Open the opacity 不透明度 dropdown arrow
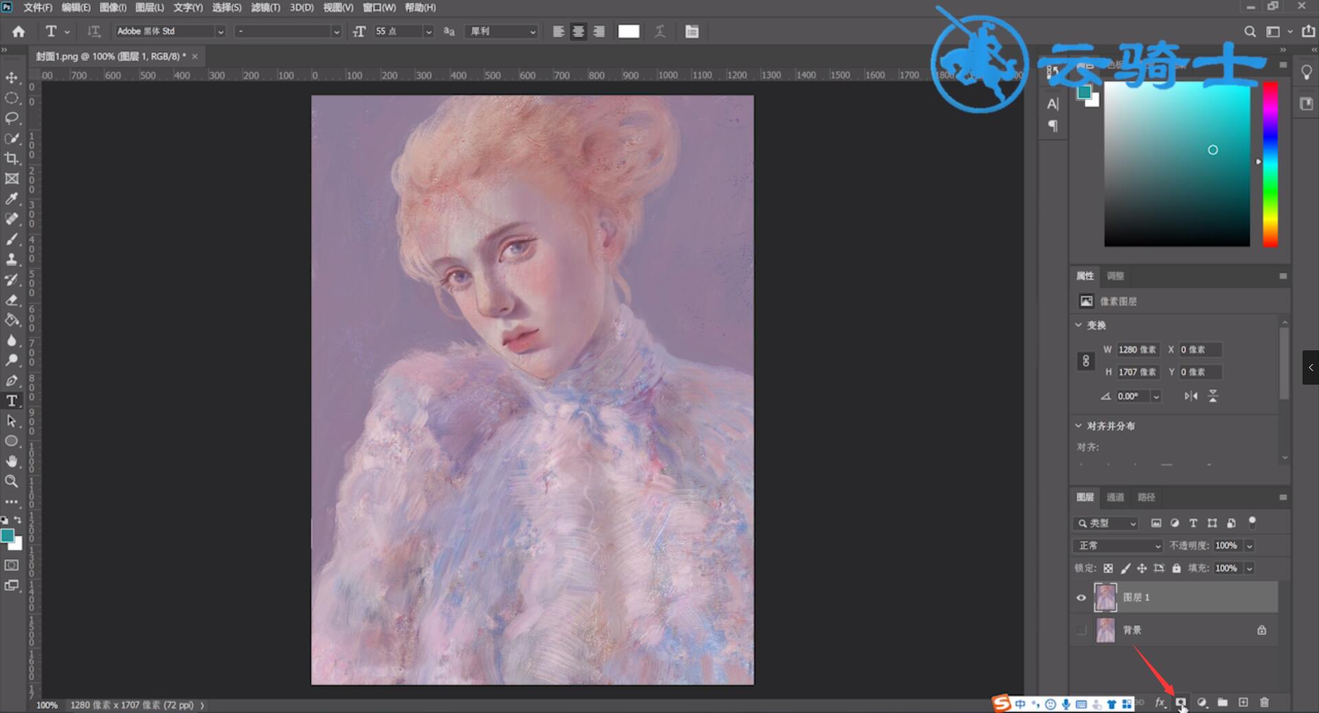This screenshot has height=713, width=1319. pos(1250,545)
